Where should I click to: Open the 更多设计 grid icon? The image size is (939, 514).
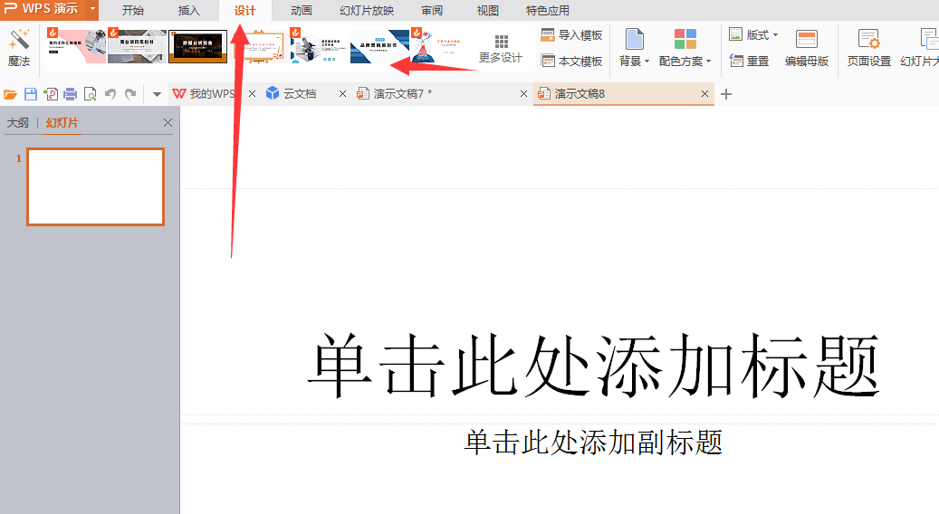tap(502, 42)
